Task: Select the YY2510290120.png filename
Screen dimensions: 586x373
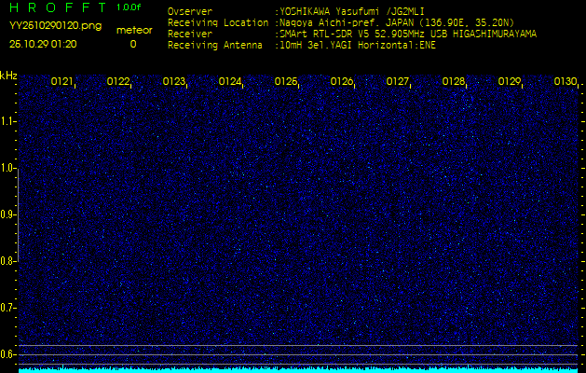Action: click(x=55, y=25)
